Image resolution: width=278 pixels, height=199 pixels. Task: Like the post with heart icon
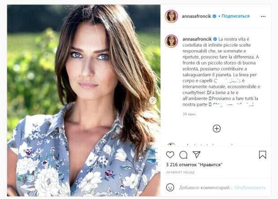tap(170, 155)
